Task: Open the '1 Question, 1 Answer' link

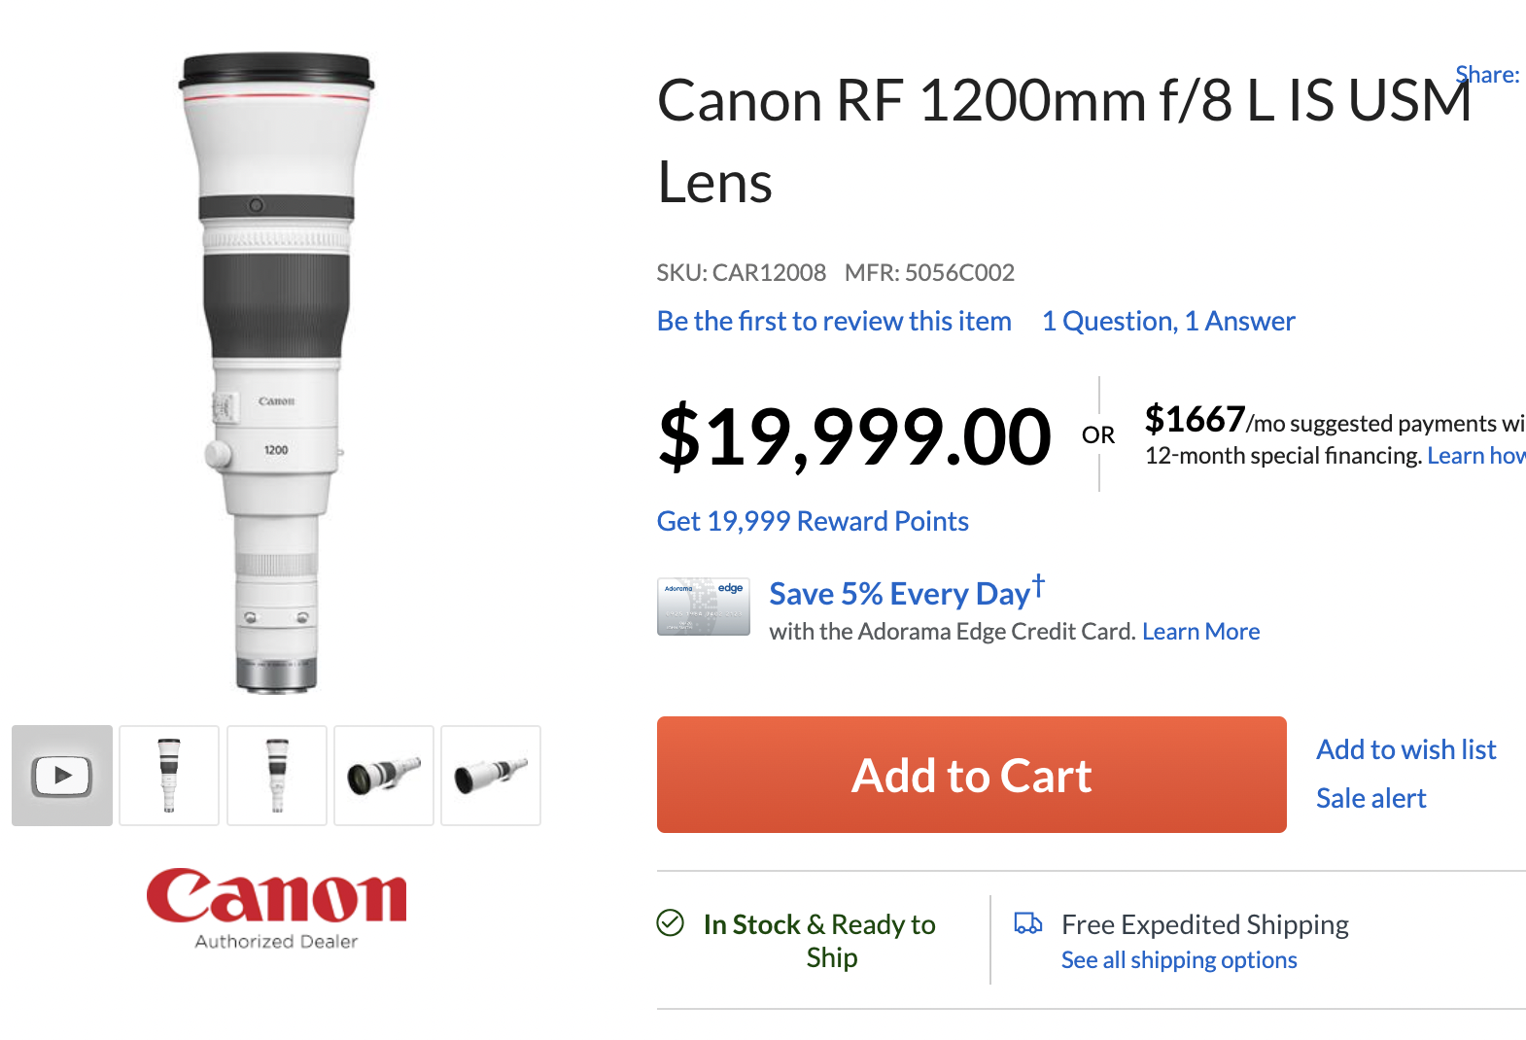Action: 1168,321
